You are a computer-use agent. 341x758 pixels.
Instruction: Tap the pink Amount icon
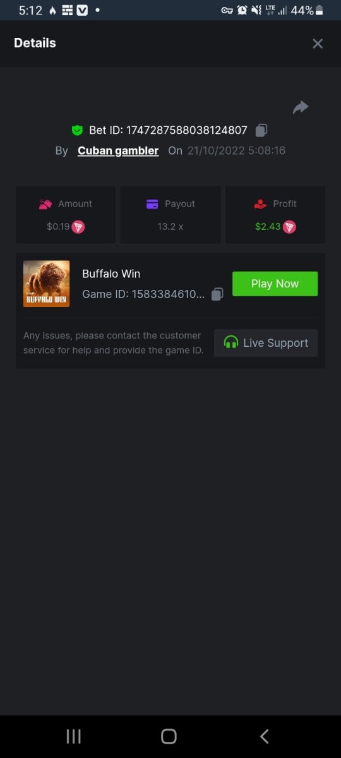point(45,204)
